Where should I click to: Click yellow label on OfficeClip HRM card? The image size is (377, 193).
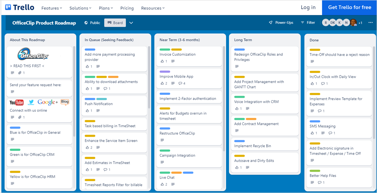coord(15,172)
